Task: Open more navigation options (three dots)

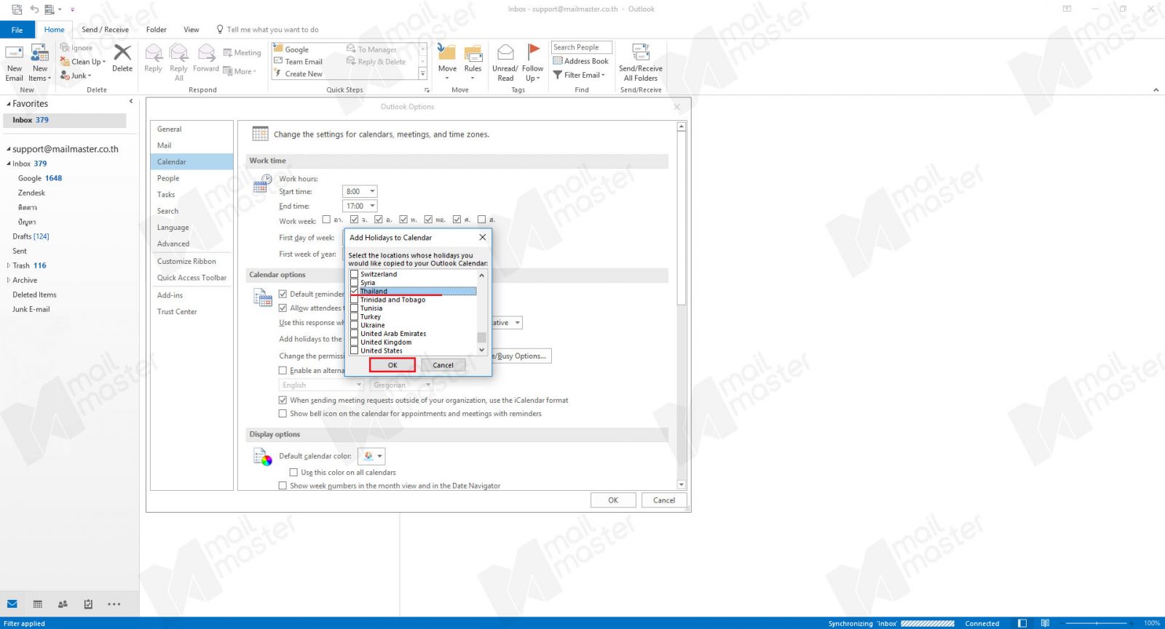Action: 114,604
